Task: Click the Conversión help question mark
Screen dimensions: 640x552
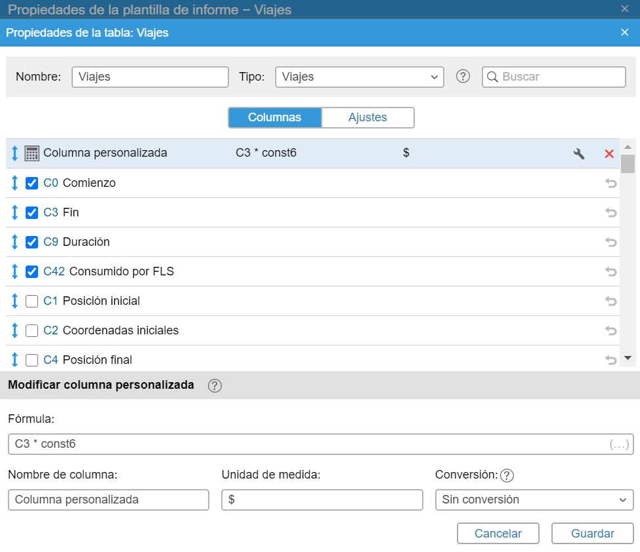Action: click(x=507, y=475)
